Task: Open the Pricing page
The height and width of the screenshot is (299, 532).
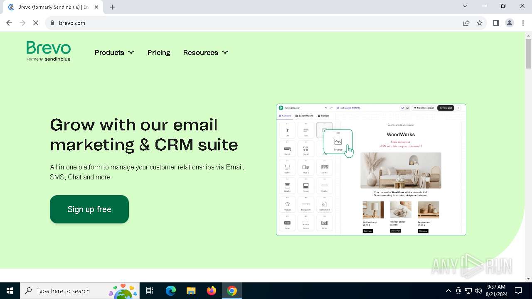Action: point(159,52)
